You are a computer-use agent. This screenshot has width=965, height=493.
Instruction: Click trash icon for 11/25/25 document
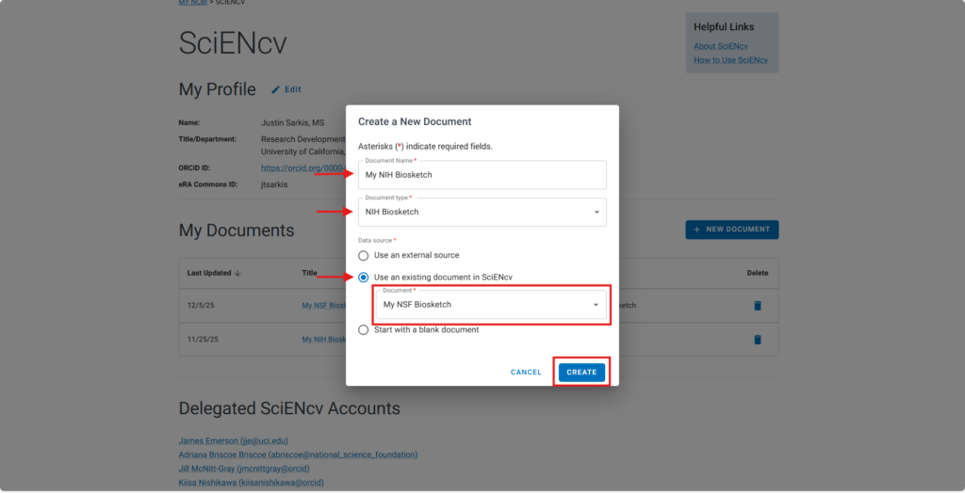[756, 340]
